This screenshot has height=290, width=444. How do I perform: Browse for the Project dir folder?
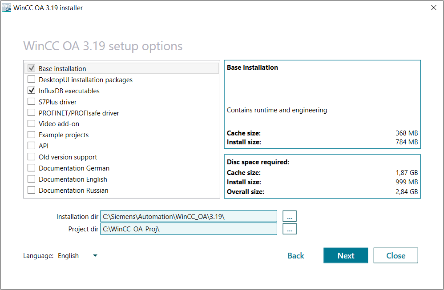pyautogui.click(x=289, y=229)
